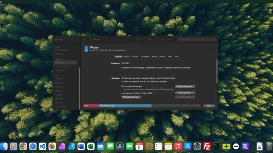Viewport: 273px width, 153px height.
Task: Click the Finder search field
Action: point(197,40)
